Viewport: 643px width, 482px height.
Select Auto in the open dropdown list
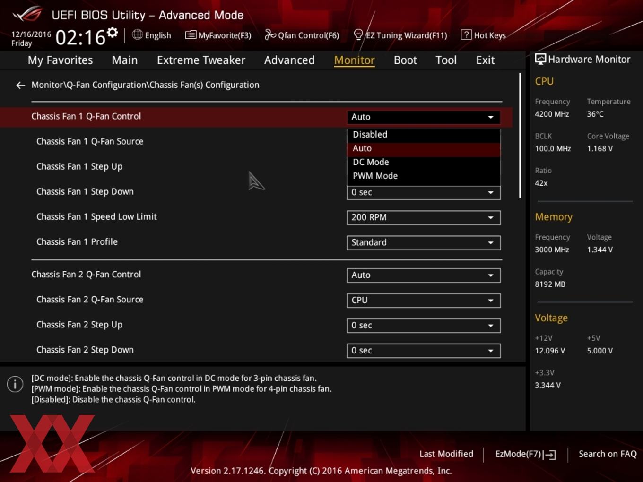[424, 148]
